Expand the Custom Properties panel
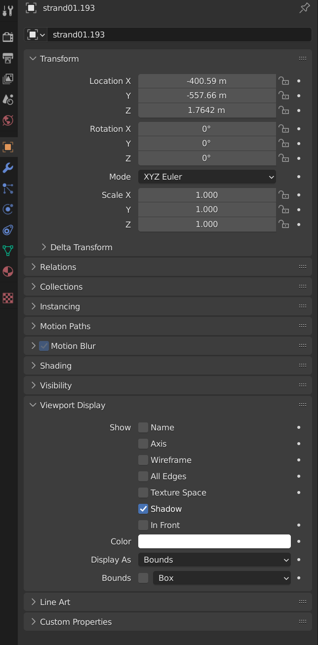This screenshot has height=645, width=318. coord(33,622)
